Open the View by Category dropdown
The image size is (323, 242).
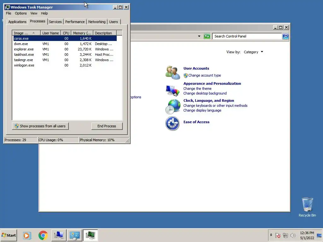click(253, 52)
